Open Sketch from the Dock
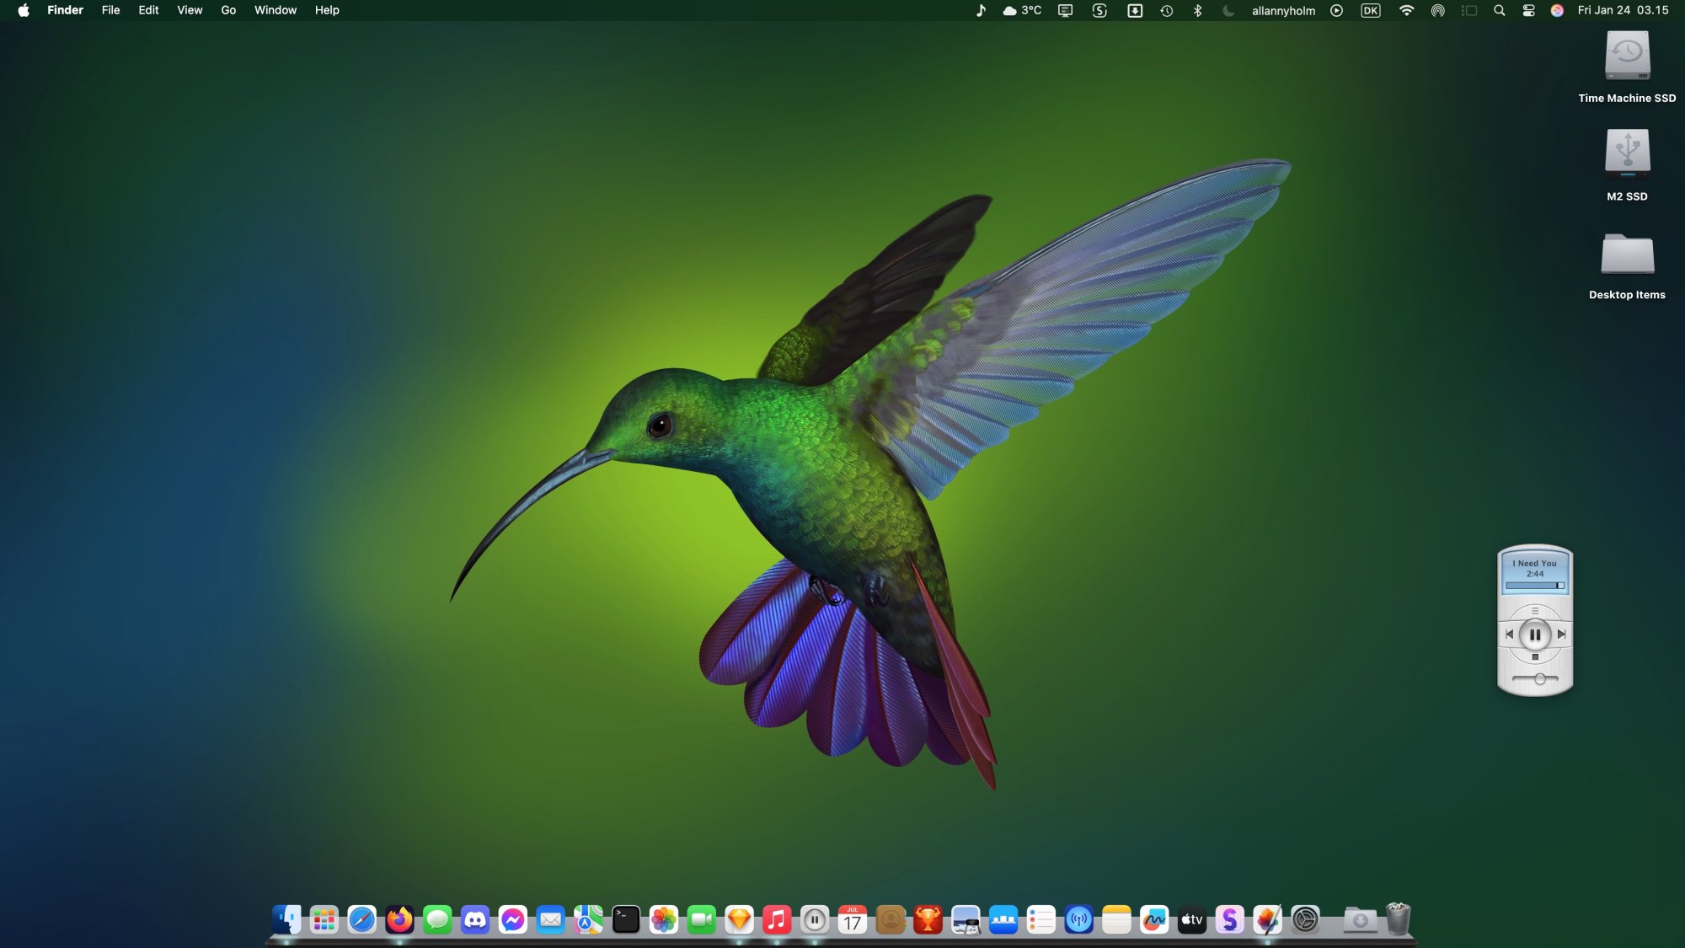The width and height of the screenshot is (1685, 948). 739,920
